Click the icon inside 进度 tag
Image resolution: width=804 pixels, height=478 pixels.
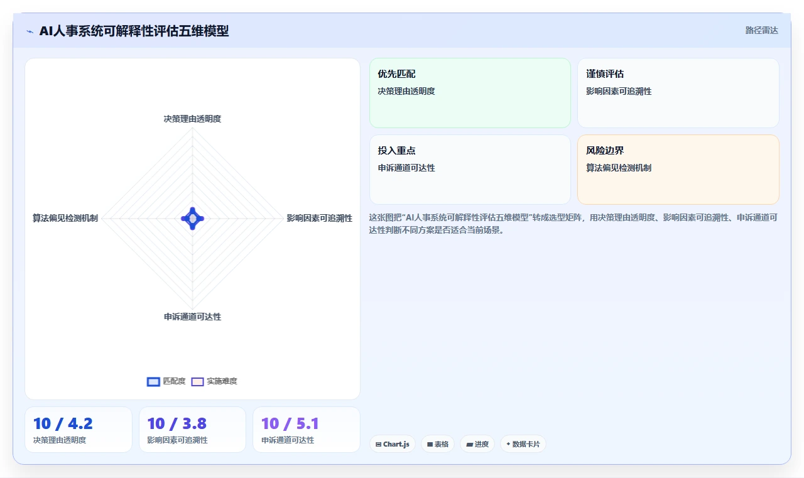(x=469, y=444)
